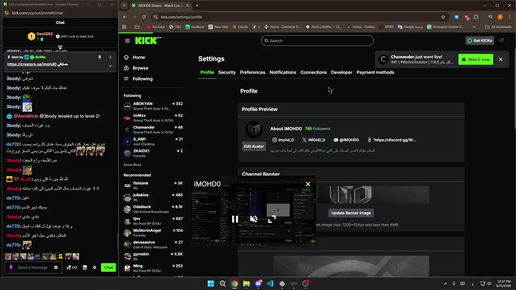This screenshot has height=290, width=516.
Task: Open the discord.gg profile link
Action: point(392,140)
